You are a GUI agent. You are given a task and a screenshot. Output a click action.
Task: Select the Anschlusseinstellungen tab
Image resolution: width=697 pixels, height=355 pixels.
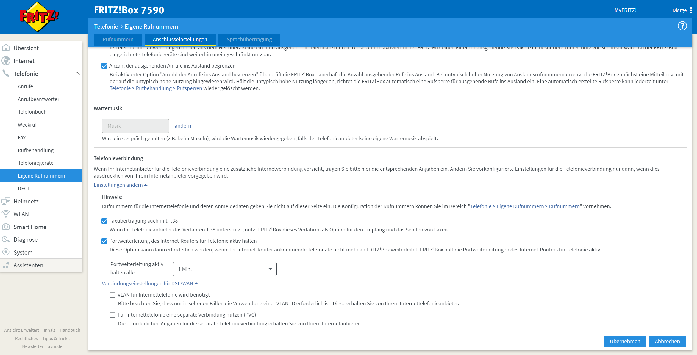point(180,40)
